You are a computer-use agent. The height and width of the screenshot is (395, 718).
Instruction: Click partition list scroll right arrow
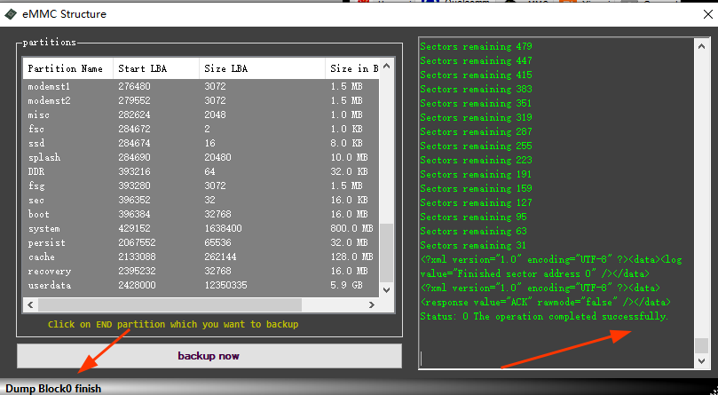coord(372,304)
